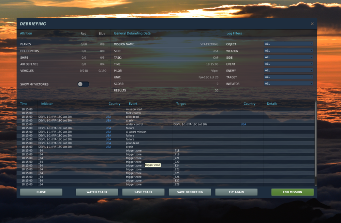
Task: Click the Event column header
Action: coord(133,104)
